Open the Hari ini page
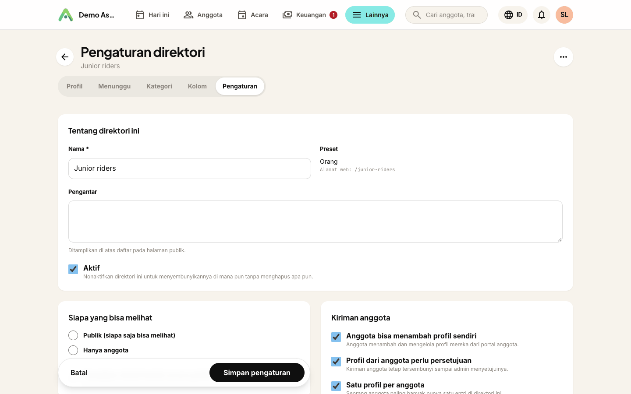This screenshot has height=394, width=631. click(x=152, y=15)
